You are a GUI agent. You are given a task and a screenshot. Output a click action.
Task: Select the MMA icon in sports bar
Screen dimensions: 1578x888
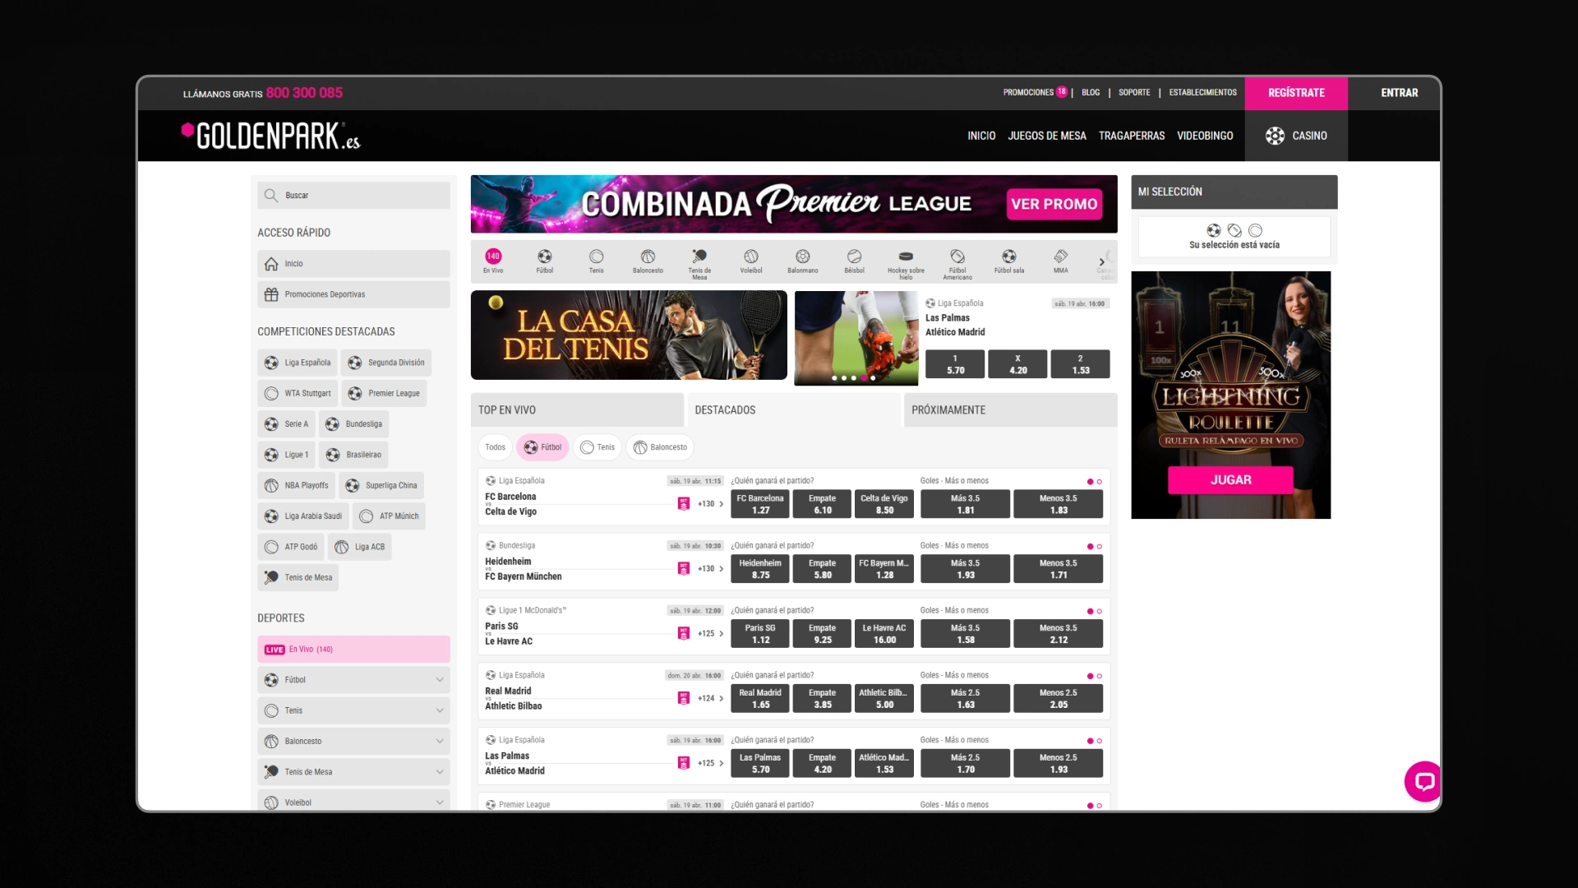point(1061,261)
